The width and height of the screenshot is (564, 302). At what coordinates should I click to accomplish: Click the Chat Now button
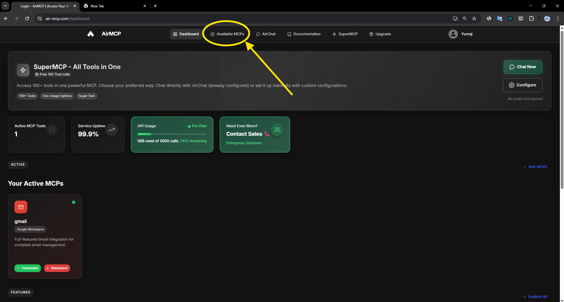point(523,67)
